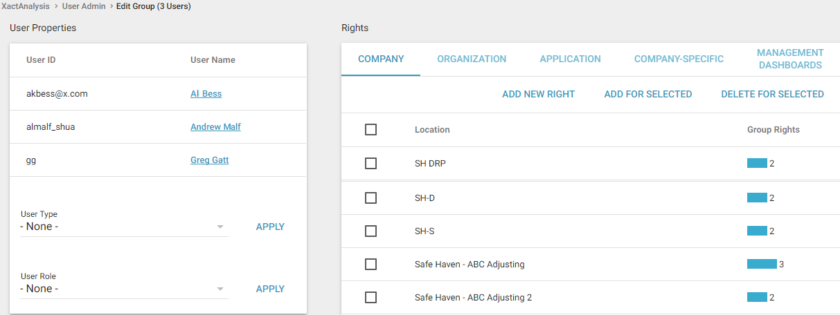This screenshot has width=840, height=315.
Task: Open the User Role dropdown
Action: pyautogui.click(x=123, y=289)
